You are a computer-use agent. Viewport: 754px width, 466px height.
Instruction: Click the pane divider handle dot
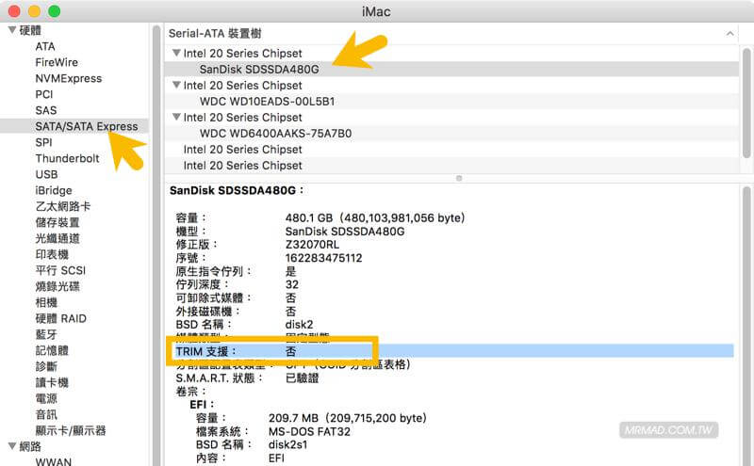(x=459, y=177)
